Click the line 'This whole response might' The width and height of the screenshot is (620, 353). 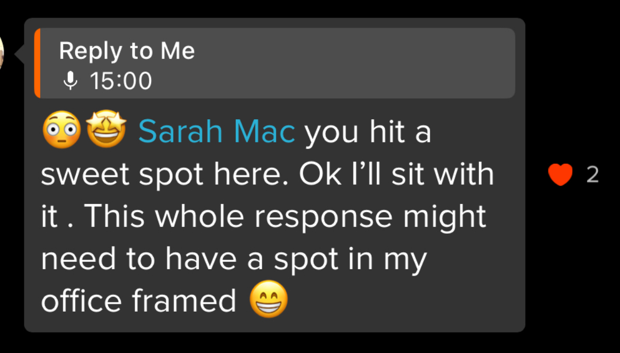(x=284, y=217)
